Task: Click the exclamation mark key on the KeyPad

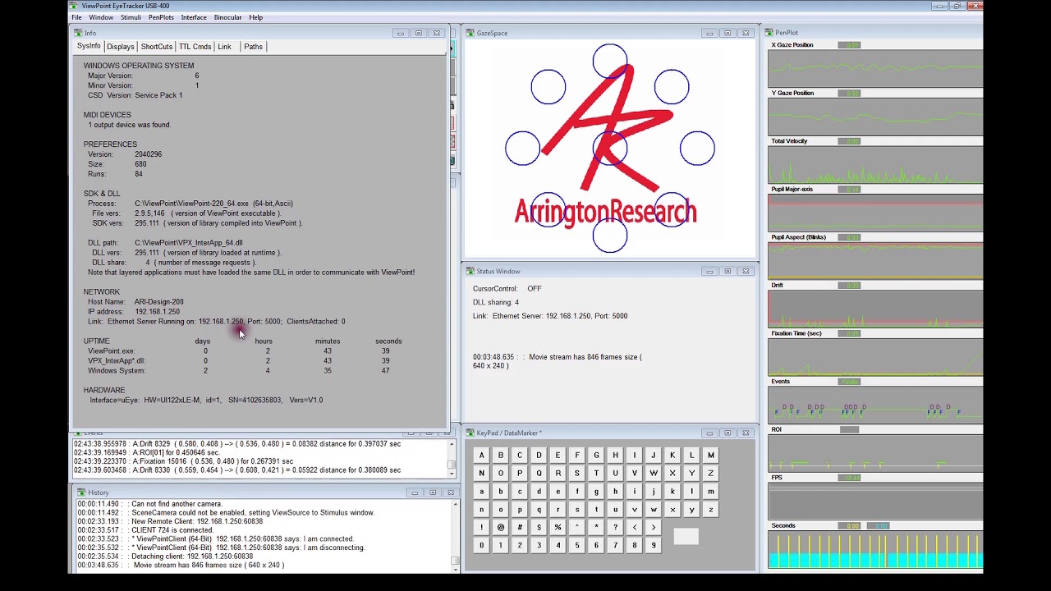Action: tap(481, 527)
